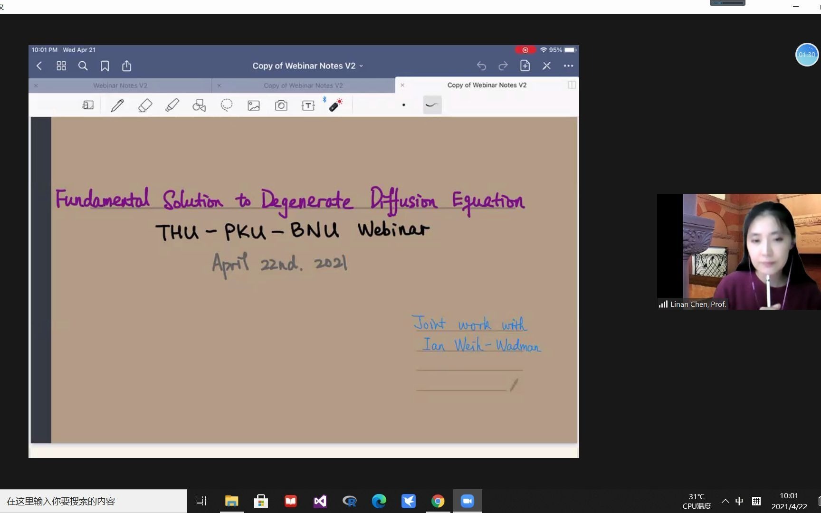The image size is (821, 513).
Task: Open the title dropdown for Copy of Webinar Notes V2
Action: [361, 66]
